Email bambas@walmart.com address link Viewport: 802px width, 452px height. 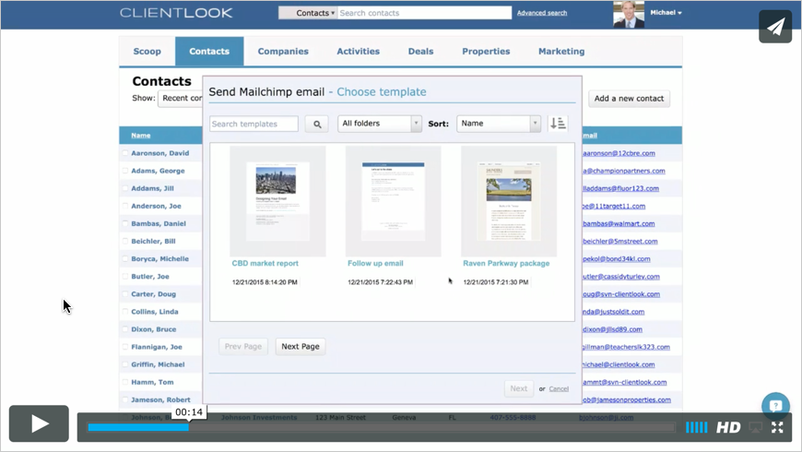pyautogui.click(x=619, y=224)
